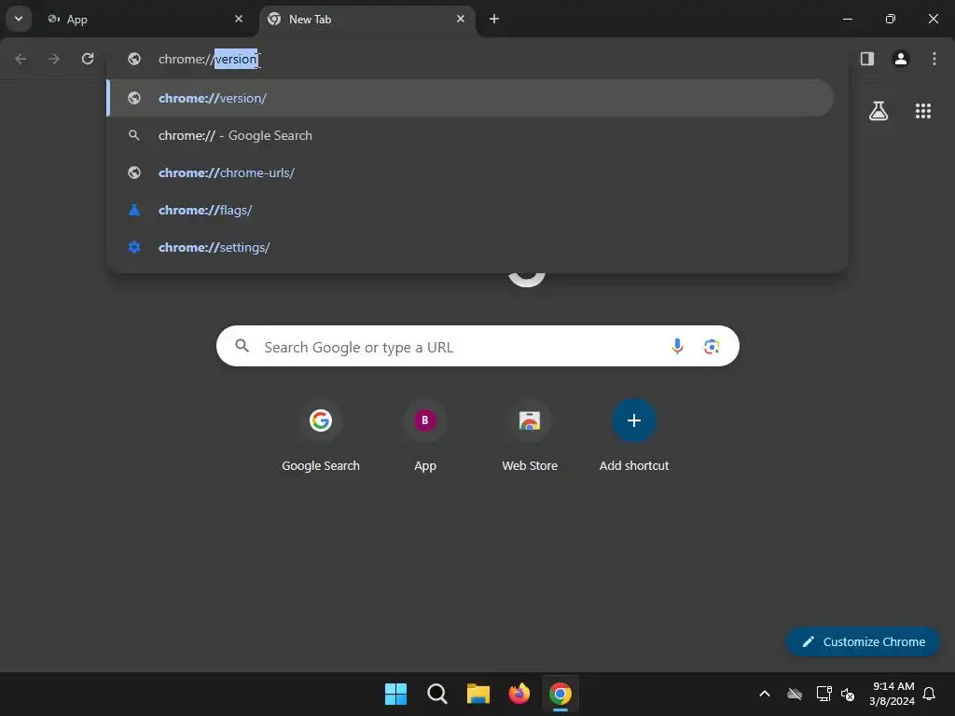
Task: Go back using the back arrow
Action: click(x=21, y=59)
